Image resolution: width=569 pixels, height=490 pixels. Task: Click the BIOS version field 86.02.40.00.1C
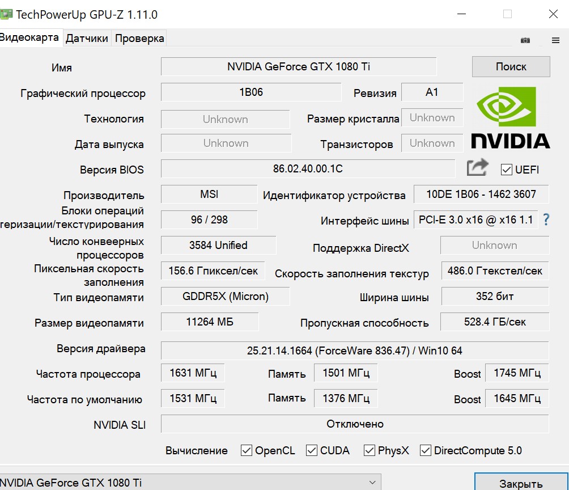tap(308, 169)
